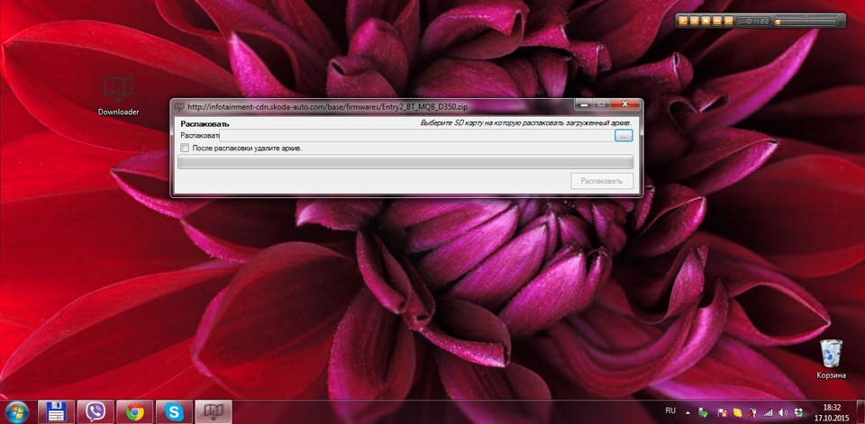Stop playback on the media player widget

pos(706,21)
